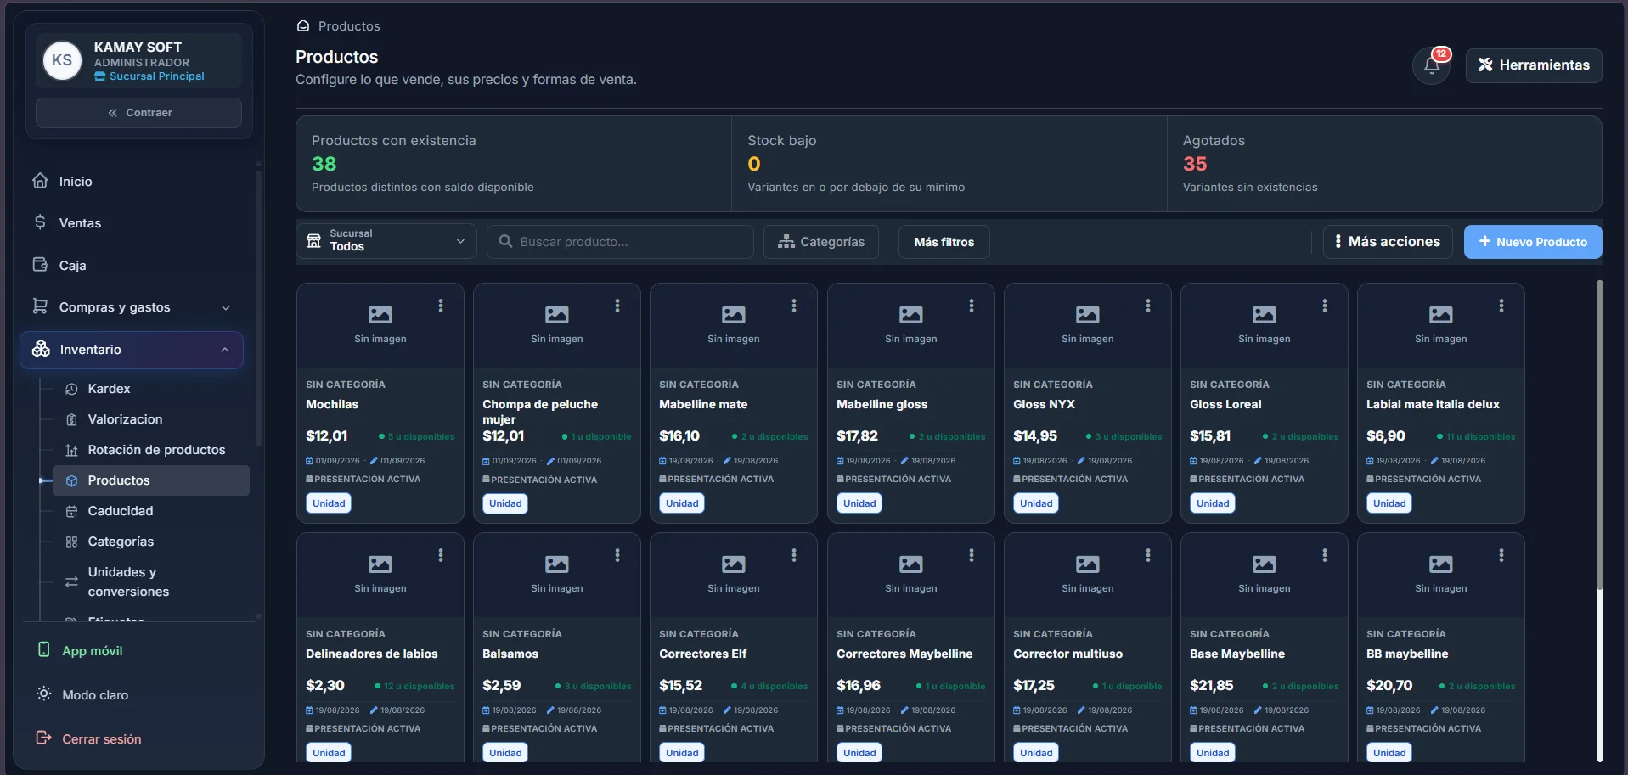Screen dimensions: 1628x775
Task: Collapse sidebar with Contraer button
Action: click(139, 113)
